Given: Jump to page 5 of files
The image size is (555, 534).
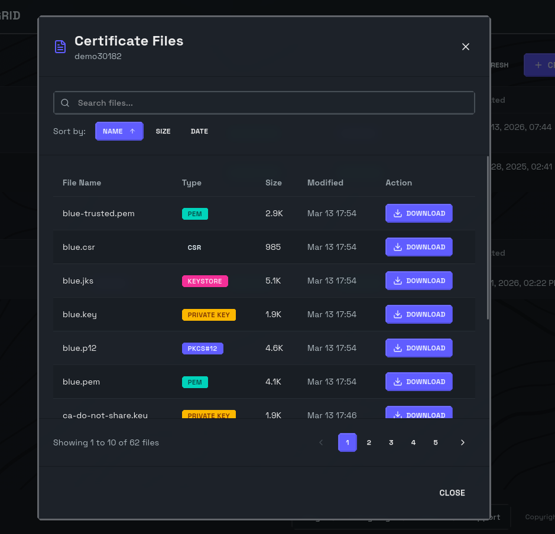Looking at the screenshot, I should pos(436,442).
